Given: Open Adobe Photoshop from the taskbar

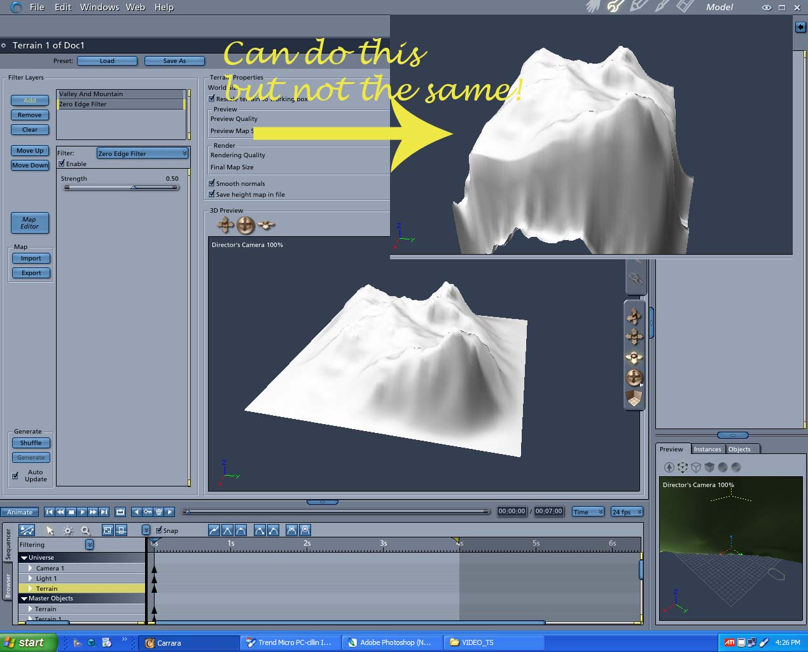Looking at the screenshot, I should [x=389, y=642].
